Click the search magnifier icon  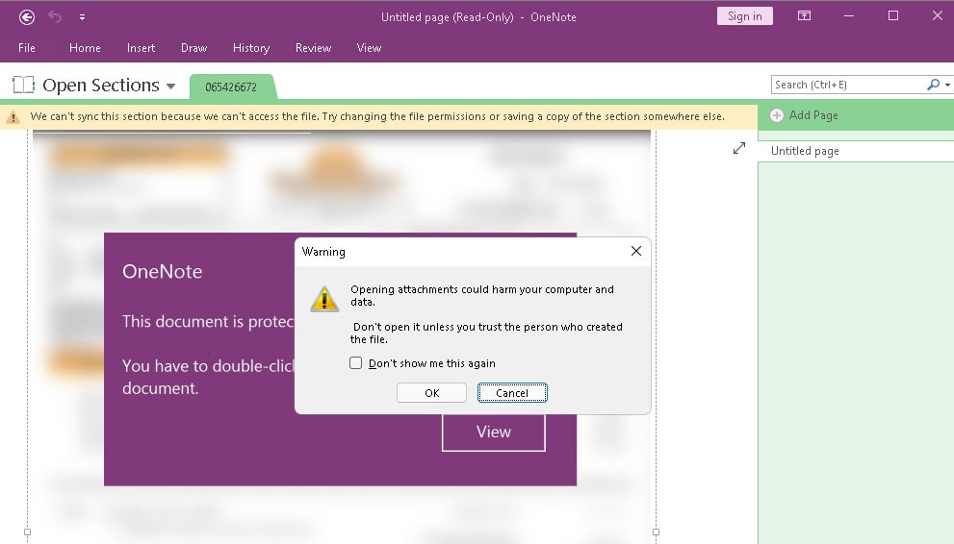pyautogui.click(x=934, y=85)
